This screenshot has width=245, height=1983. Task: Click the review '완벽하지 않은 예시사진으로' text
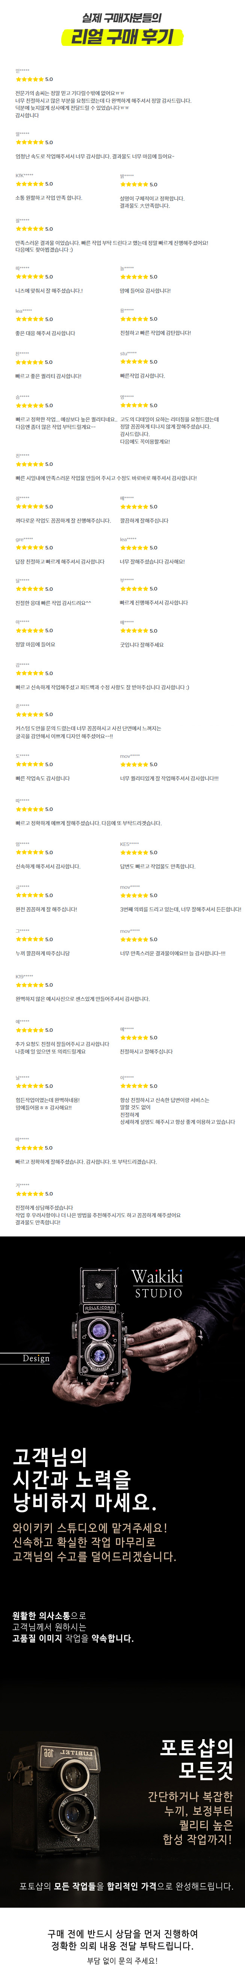pyautogui.click(x=82, y=998)
